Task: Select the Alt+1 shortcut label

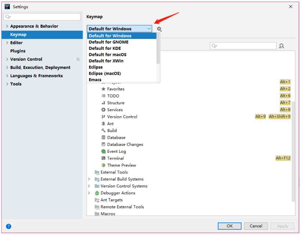Action: [x=285, y=82]
